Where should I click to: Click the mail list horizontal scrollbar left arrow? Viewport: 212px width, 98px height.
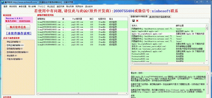(x=132, y=63)
